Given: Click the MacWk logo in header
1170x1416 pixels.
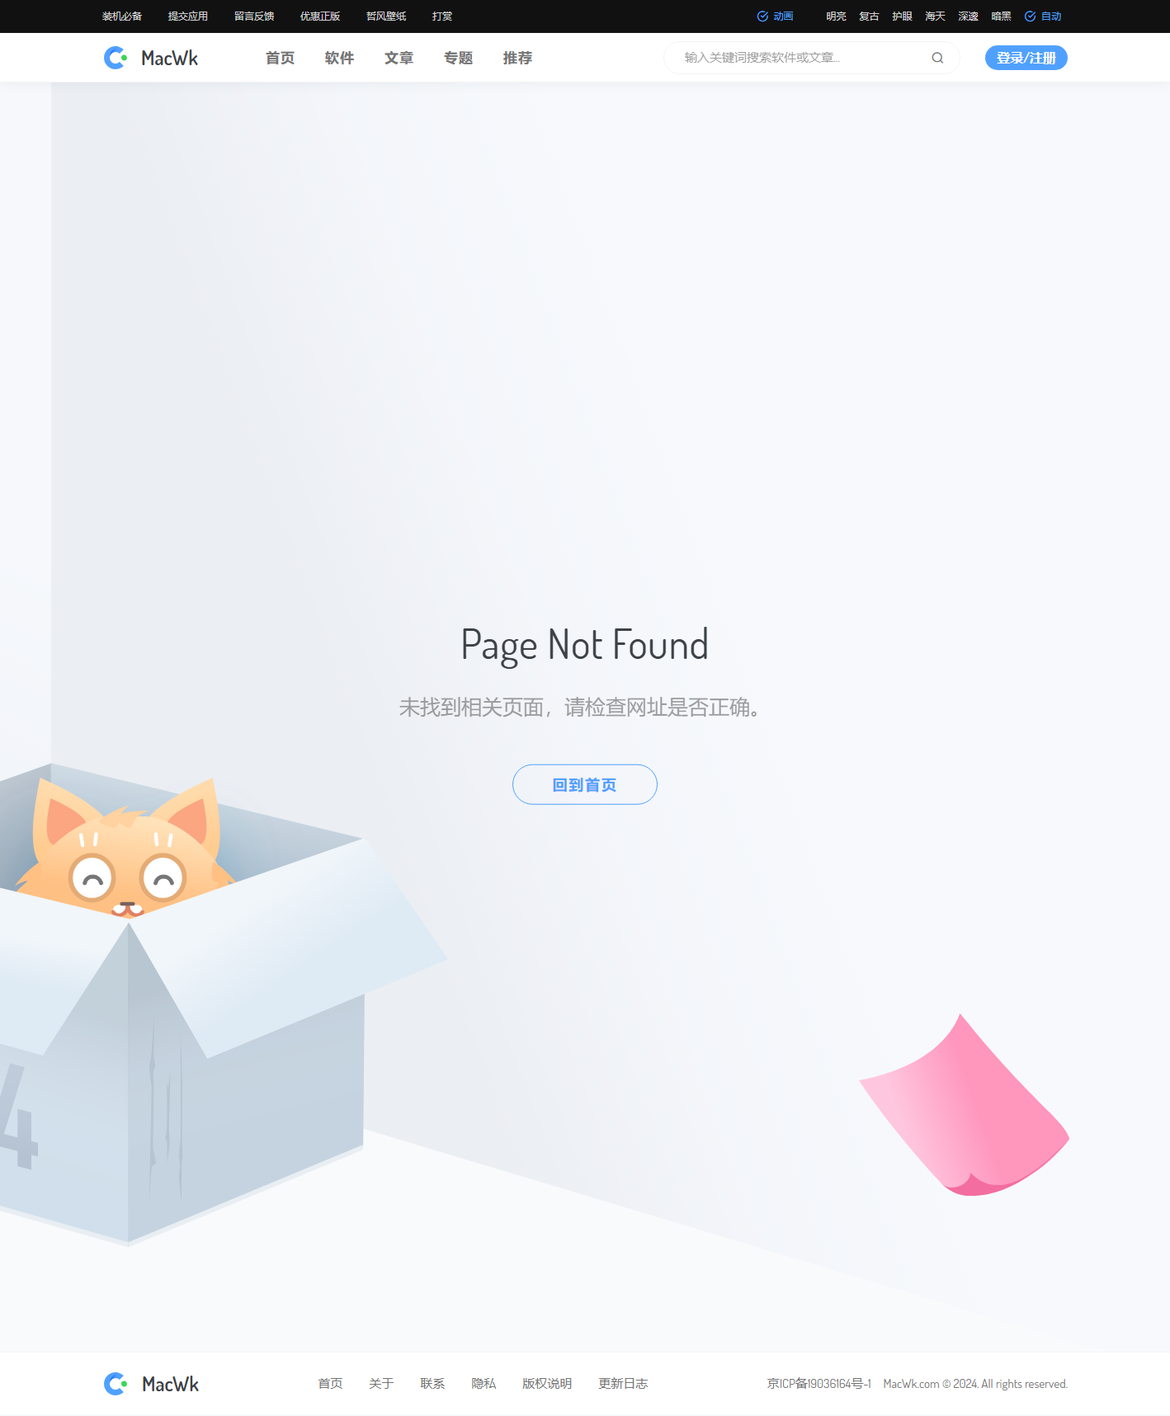Looking at the screenshot, I should [151, 58].
